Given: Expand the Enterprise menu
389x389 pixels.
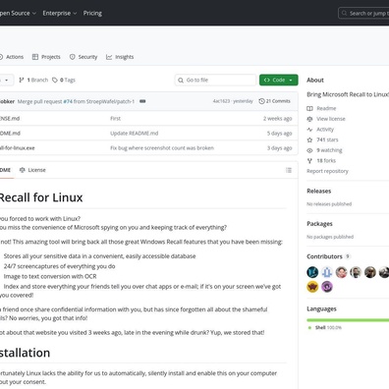Looking at the screenshot, I should coord(60,13).
